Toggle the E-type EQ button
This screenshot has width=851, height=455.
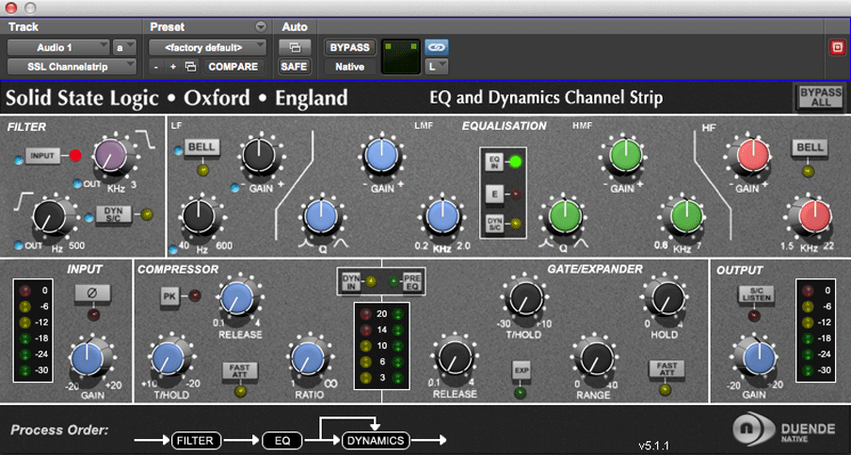[x=494, y=193]
